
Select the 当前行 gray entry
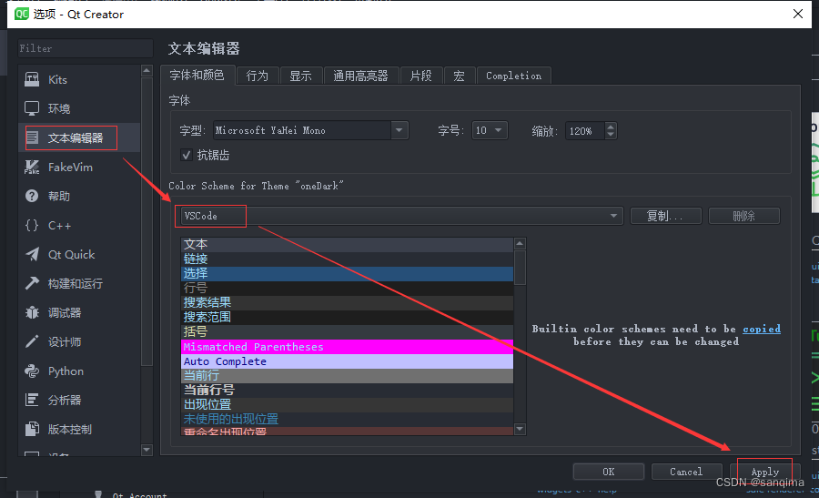click(x=347, y=375)
